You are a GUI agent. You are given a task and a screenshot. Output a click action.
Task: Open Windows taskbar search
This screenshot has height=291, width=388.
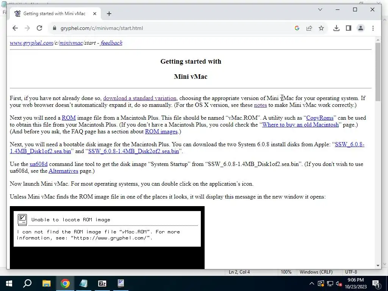pyautogui.click(x=27, y=283)
